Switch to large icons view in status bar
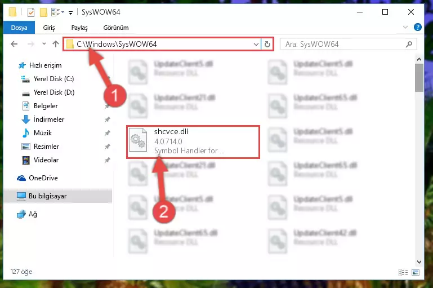This screenshot has width=433, height=288. click(416, 273)
